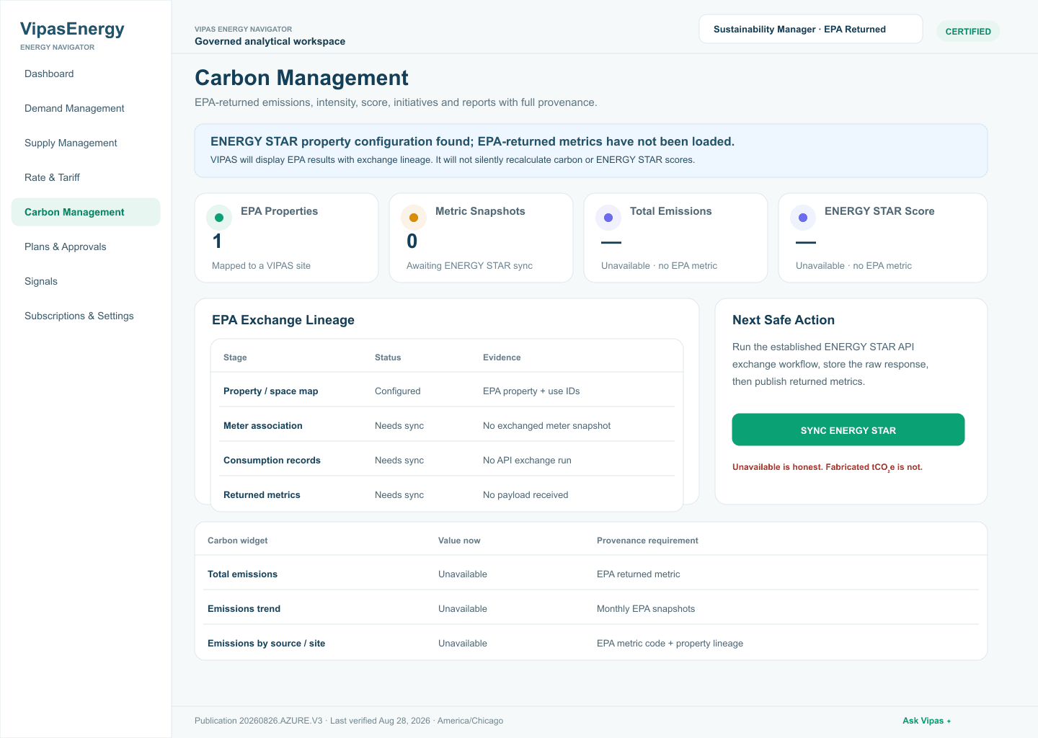
Task: Navigate to Rate & Tariff
Action: (86, 177)
